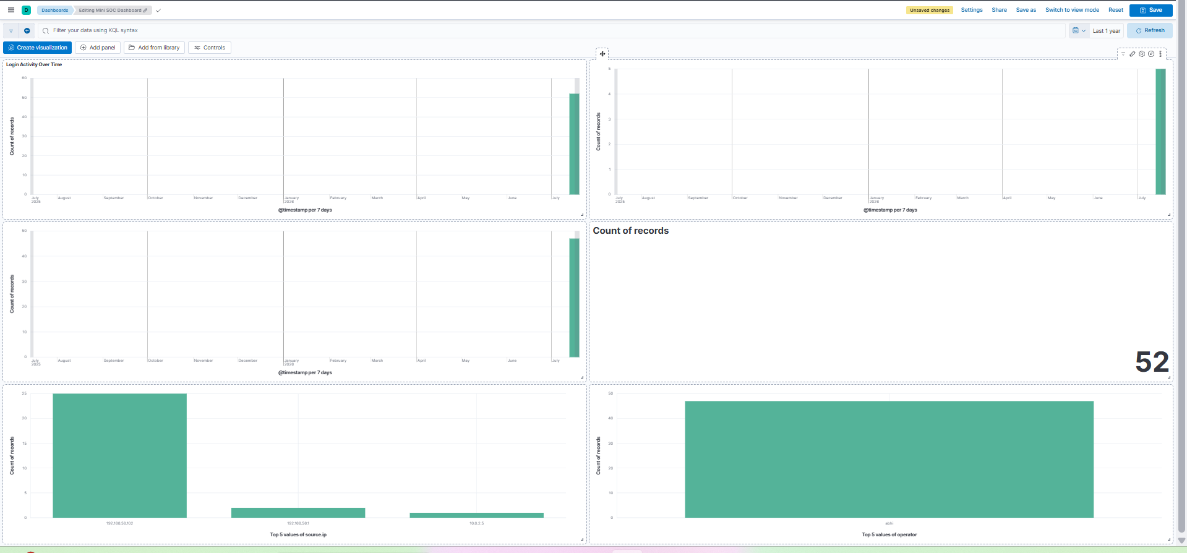Click the abhi operator bar

tap(889, 459)
